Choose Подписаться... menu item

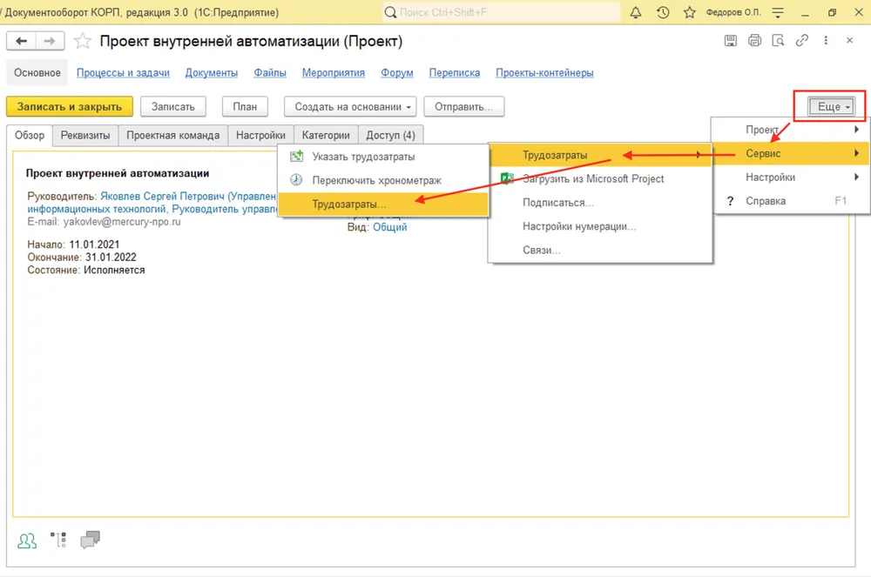(x=600, y=203)
